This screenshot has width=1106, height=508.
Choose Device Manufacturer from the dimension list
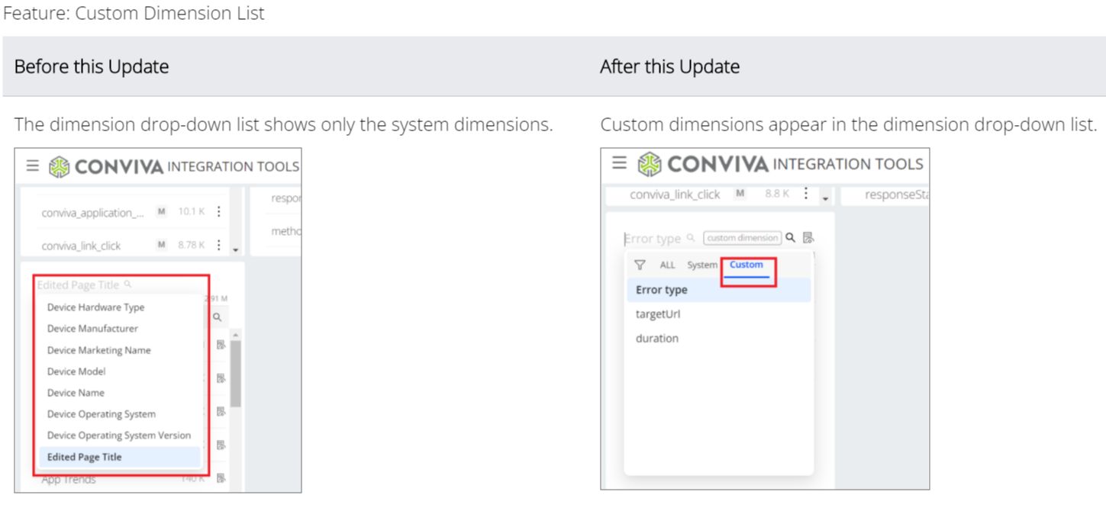pyautogui.click(x=92, y=329)
